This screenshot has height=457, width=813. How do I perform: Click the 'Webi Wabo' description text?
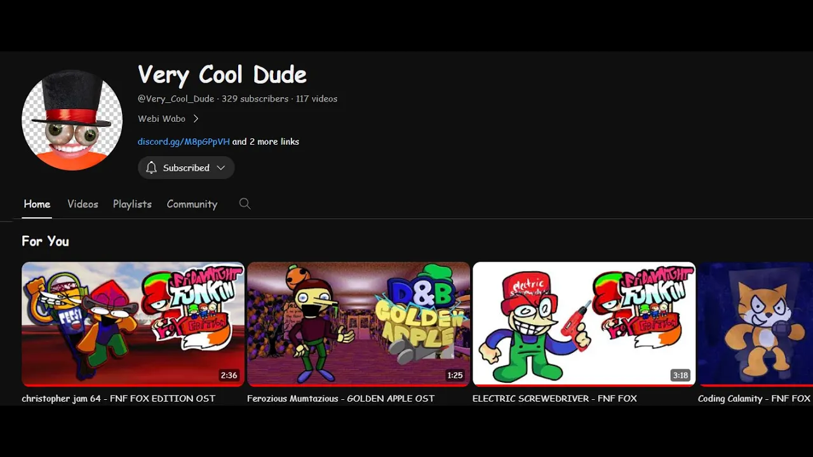(161, 119)
